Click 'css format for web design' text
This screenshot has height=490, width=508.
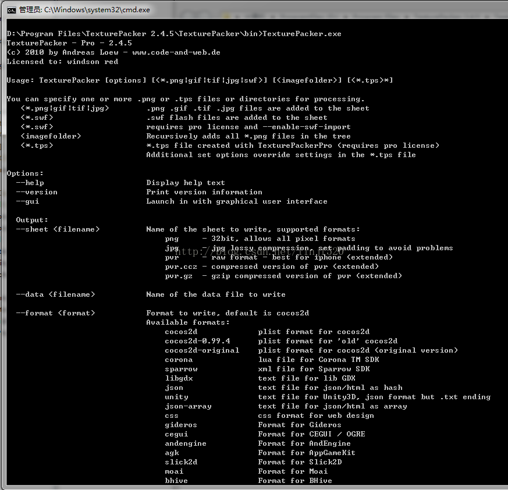click(316, 416)
